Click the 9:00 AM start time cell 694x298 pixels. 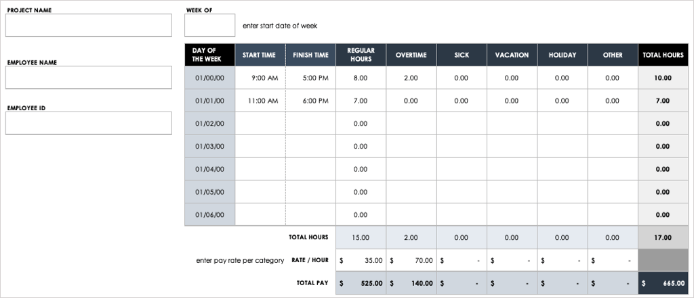(x=260, y=78)
